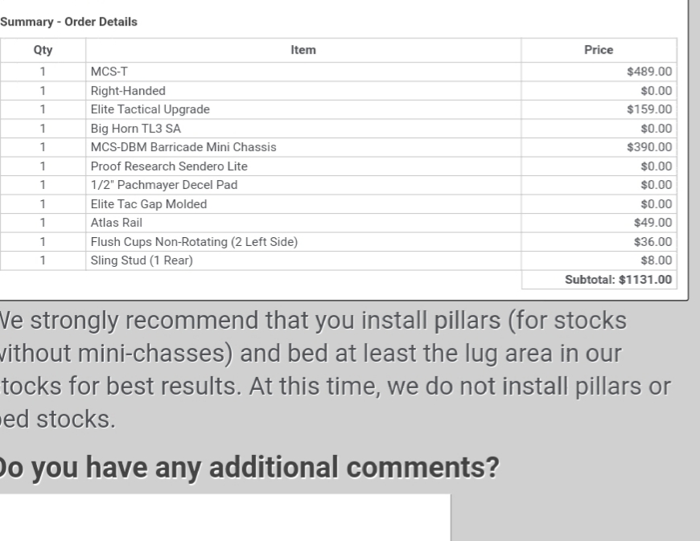Click the Elite Tactical Upgrade item
The height and width of the screenshot is (541, 700).
click(x=150, y=109)
